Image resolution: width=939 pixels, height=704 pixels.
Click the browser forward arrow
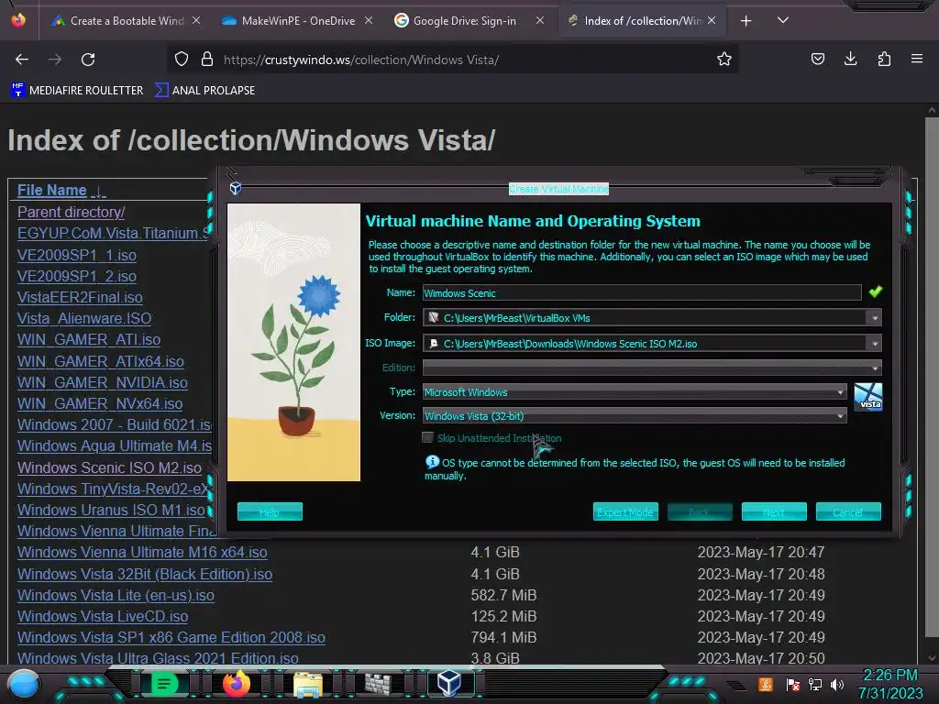coord(55,60)
